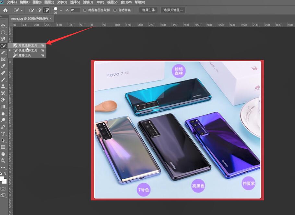Select the Horizontal Type tool
295x215 pixels.
point(3,134)
